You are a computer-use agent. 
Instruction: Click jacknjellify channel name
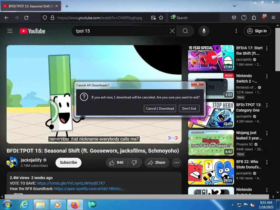coord(31,160)
